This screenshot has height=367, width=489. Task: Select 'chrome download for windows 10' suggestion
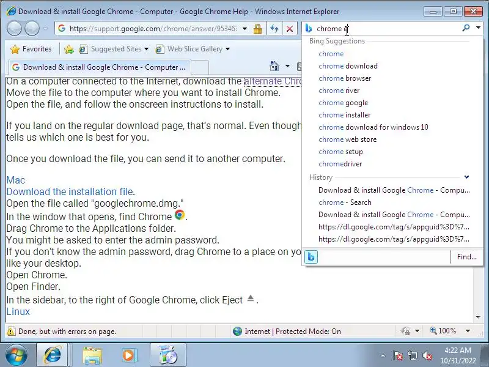[x=373, y=127]
